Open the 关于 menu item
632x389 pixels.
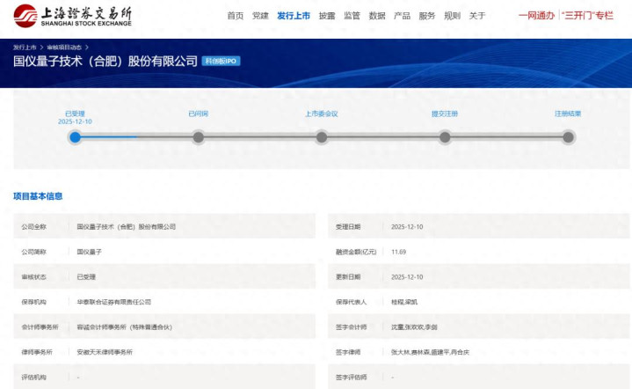point(476,16)
